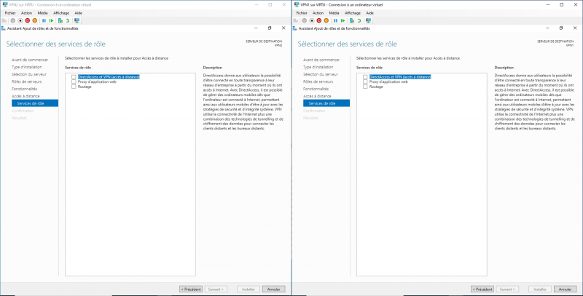Check Proxy d'application web in VPN1 window
The image size is (583, 296).
click(365, 81)
